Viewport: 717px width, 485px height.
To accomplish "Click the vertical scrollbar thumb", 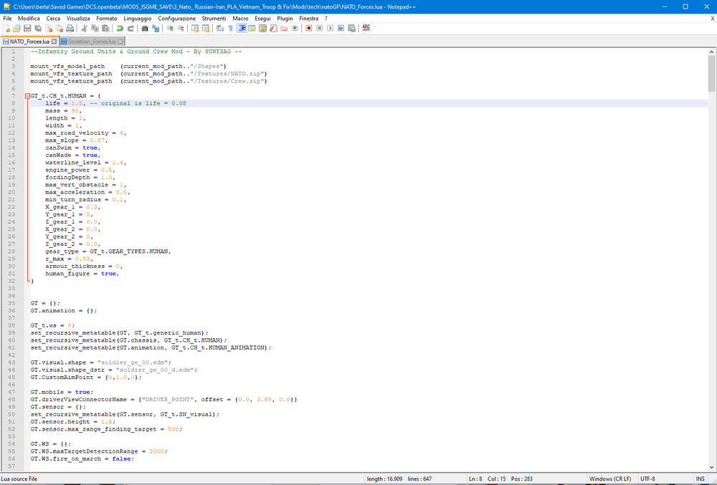I will 711,74.
